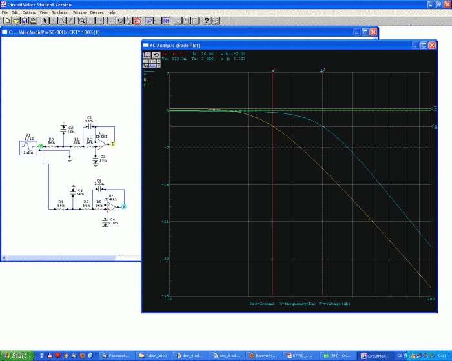
Task: Click the Help question mark icon
Action: (207, 21)
